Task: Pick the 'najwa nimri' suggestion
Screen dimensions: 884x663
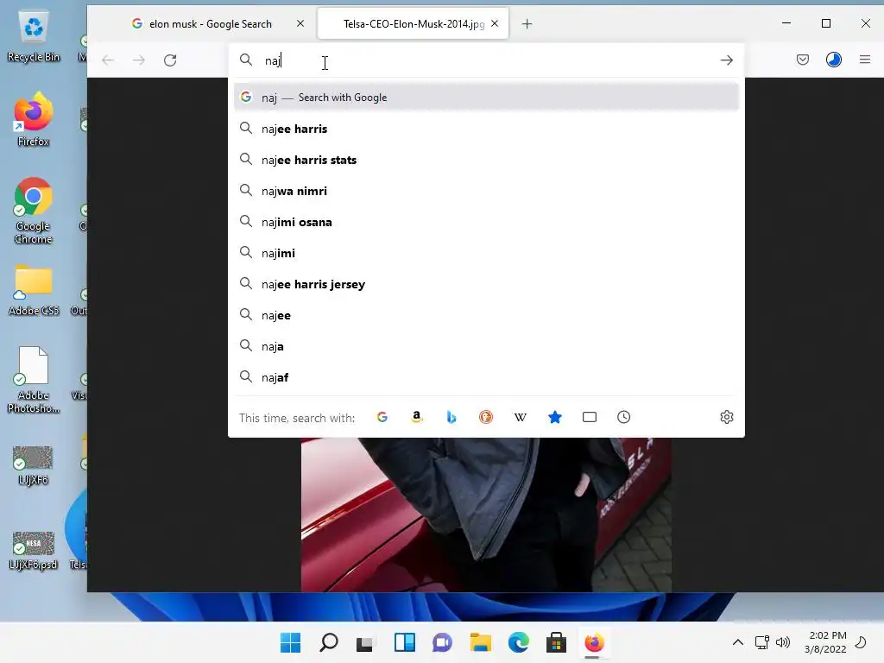Action: (x=486, y=191)
